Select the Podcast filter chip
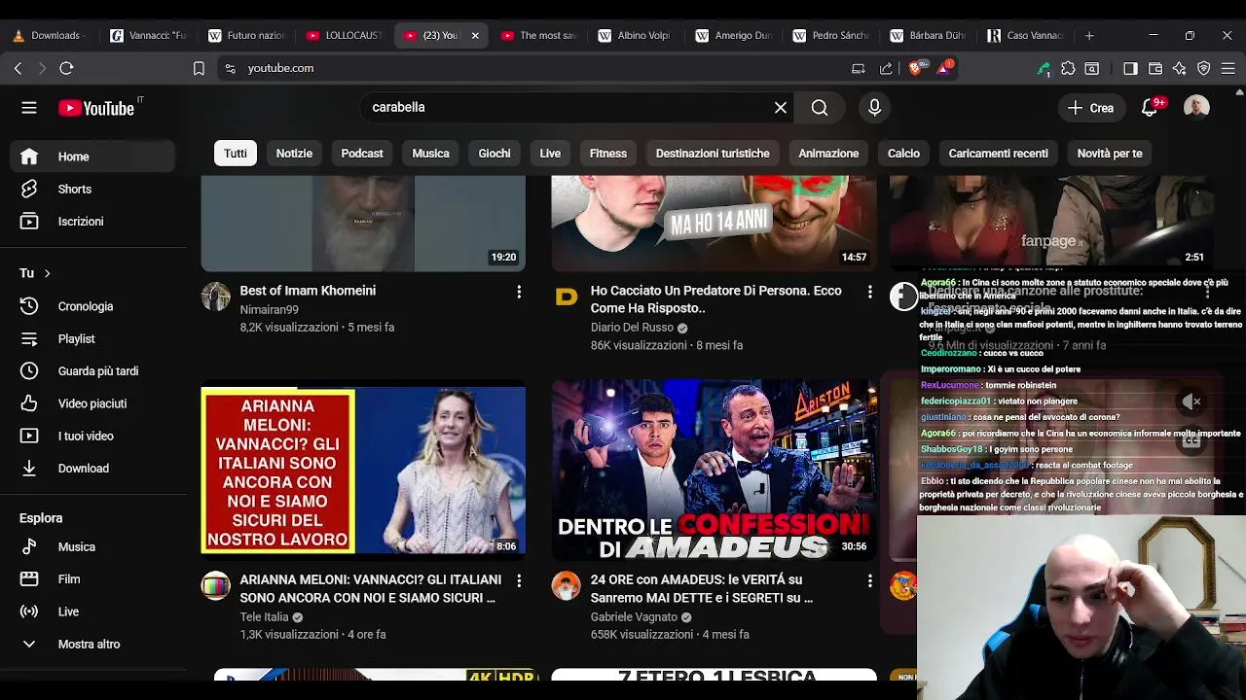 pos(362,154)
